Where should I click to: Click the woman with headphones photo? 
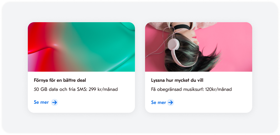(x=199, y=47)
